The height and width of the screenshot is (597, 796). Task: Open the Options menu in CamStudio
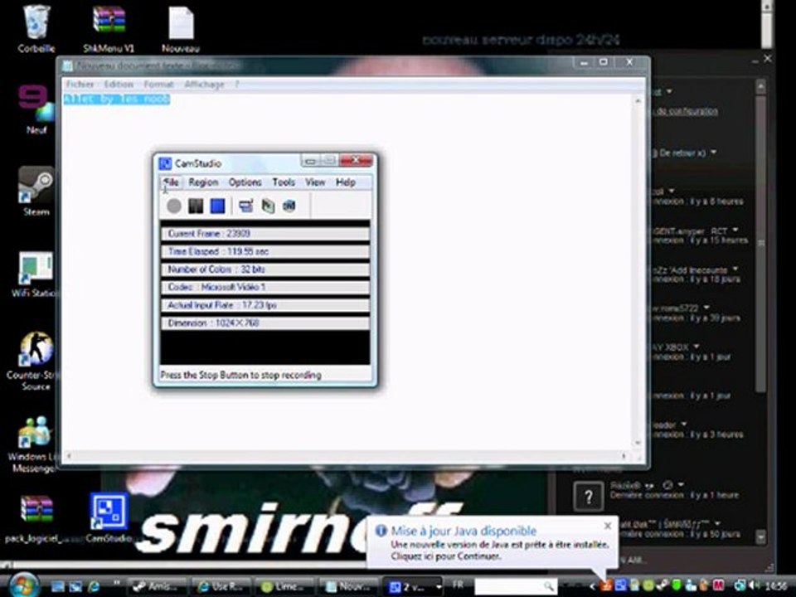[245, 182]
